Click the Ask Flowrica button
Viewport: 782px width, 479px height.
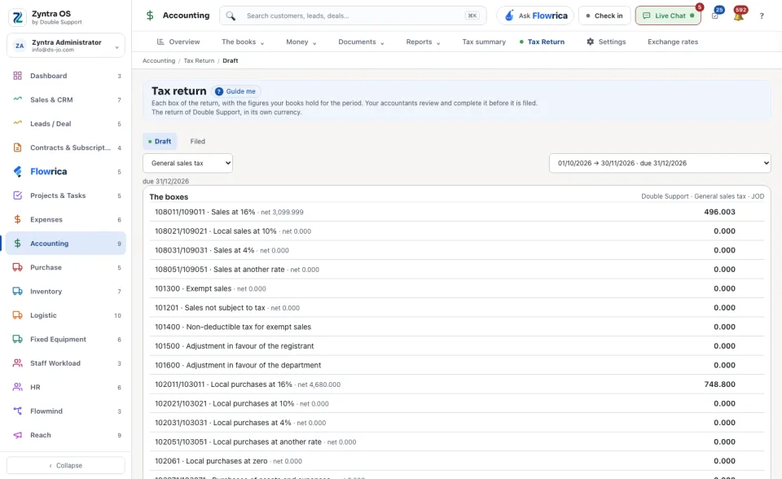click(x=535, y=15)
